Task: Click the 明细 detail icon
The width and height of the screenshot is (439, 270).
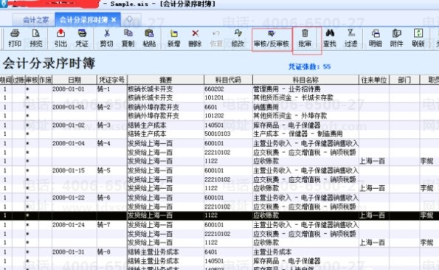Action: [x=376, y=33]
